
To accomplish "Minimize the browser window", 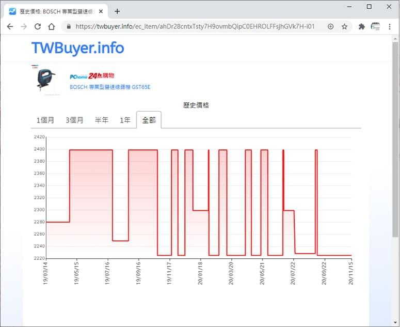I will tap(349, 7).
